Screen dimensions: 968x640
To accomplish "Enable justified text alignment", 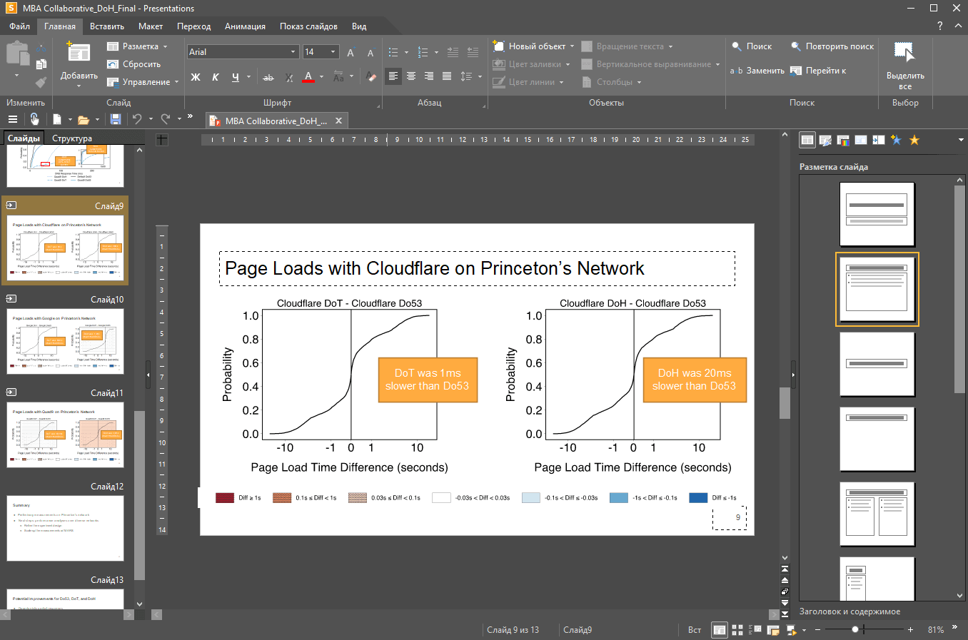I will (x=447, y=76).
